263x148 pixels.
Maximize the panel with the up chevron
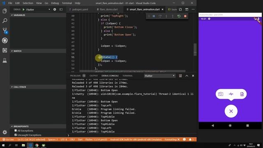pyautogui.click(x=187, y=76)
